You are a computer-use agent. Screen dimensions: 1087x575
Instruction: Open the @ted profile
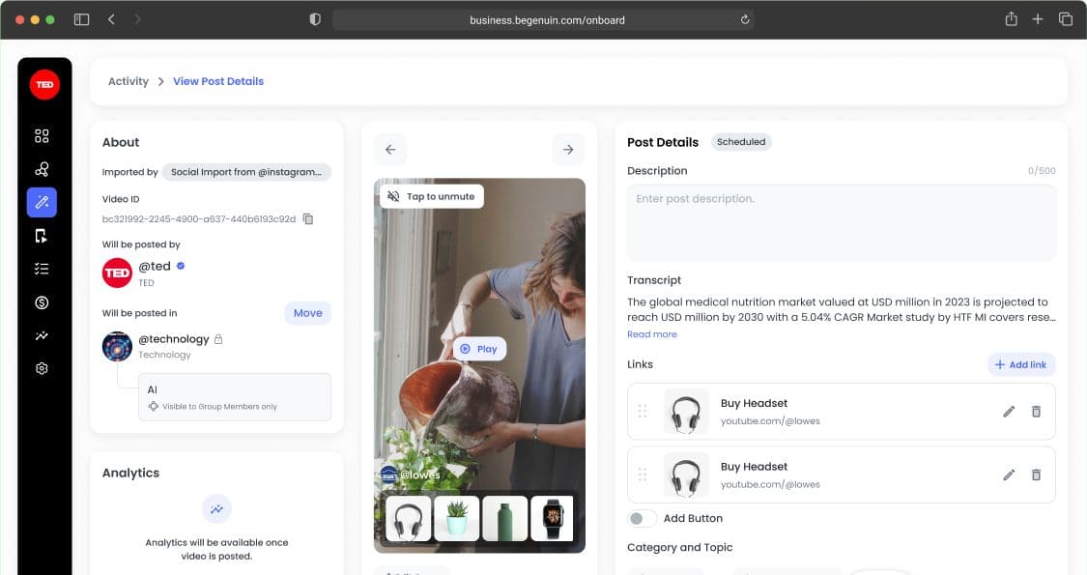(x=154, y=267)
